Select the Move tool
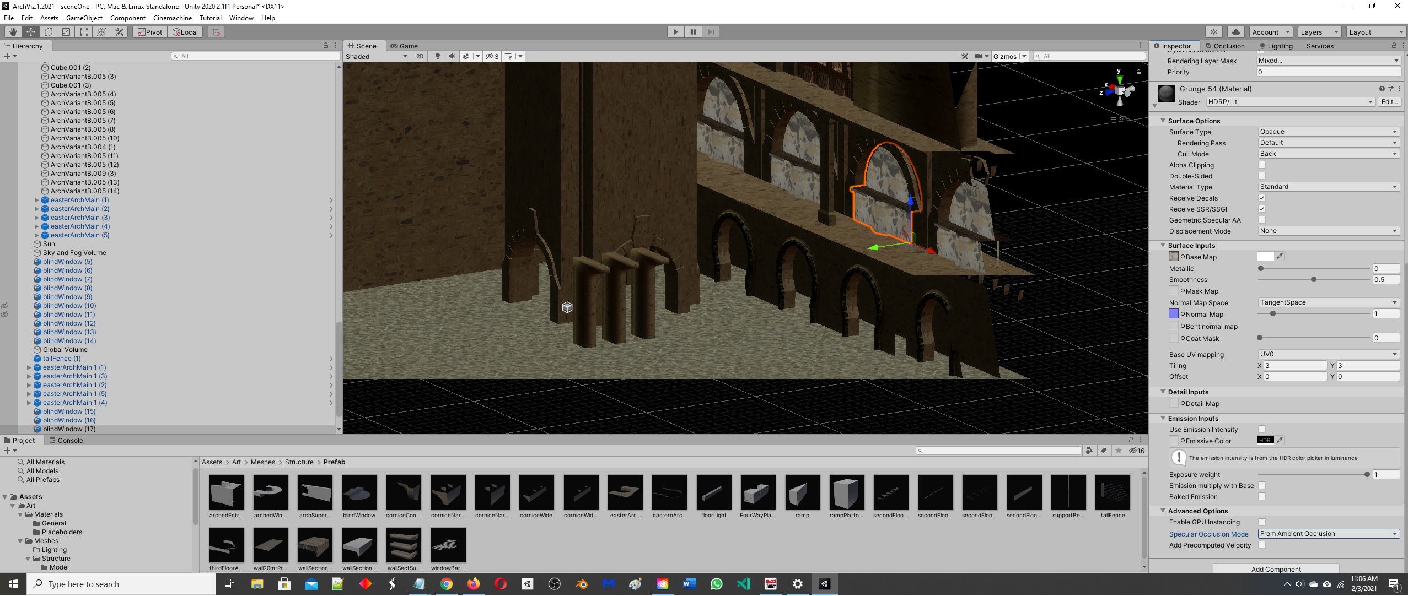This screenshot has height=596, width=1408. tap(31, 32)
